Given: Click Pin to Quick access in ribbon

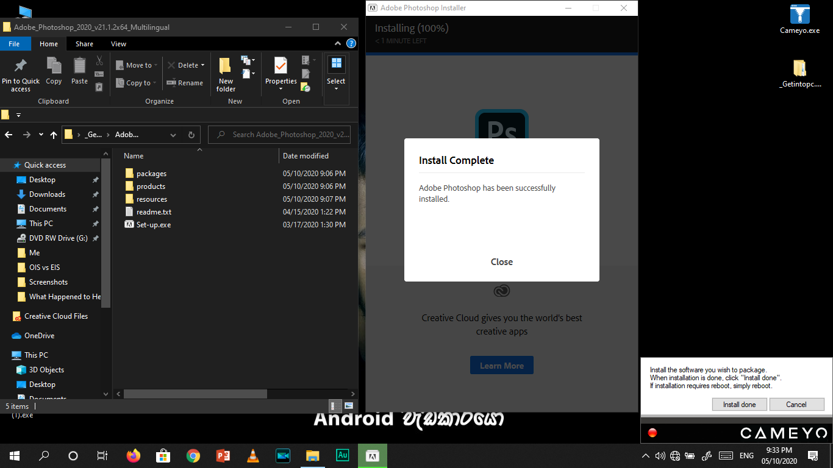Looking at the screenshot, I should pyautogui.click(x=20, y=76).
